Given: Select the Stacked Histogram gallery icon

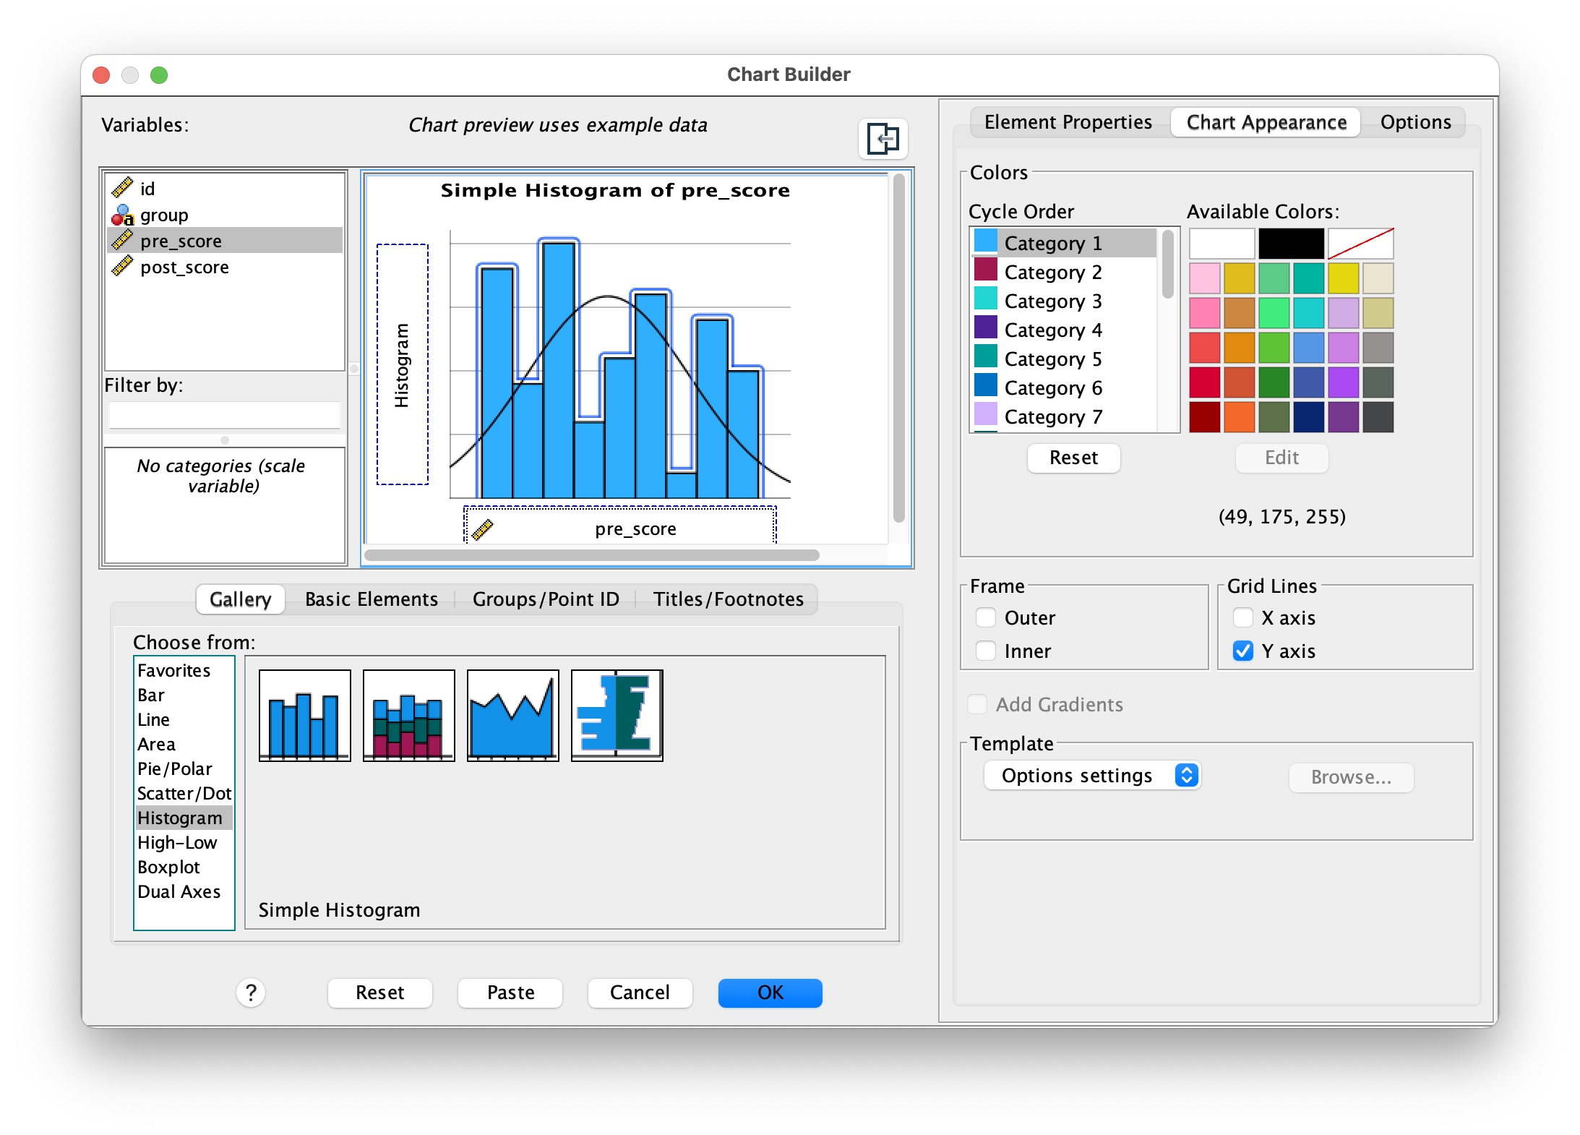Looking at the screenshot, I should pyautogui.click(x=408, y=715).
